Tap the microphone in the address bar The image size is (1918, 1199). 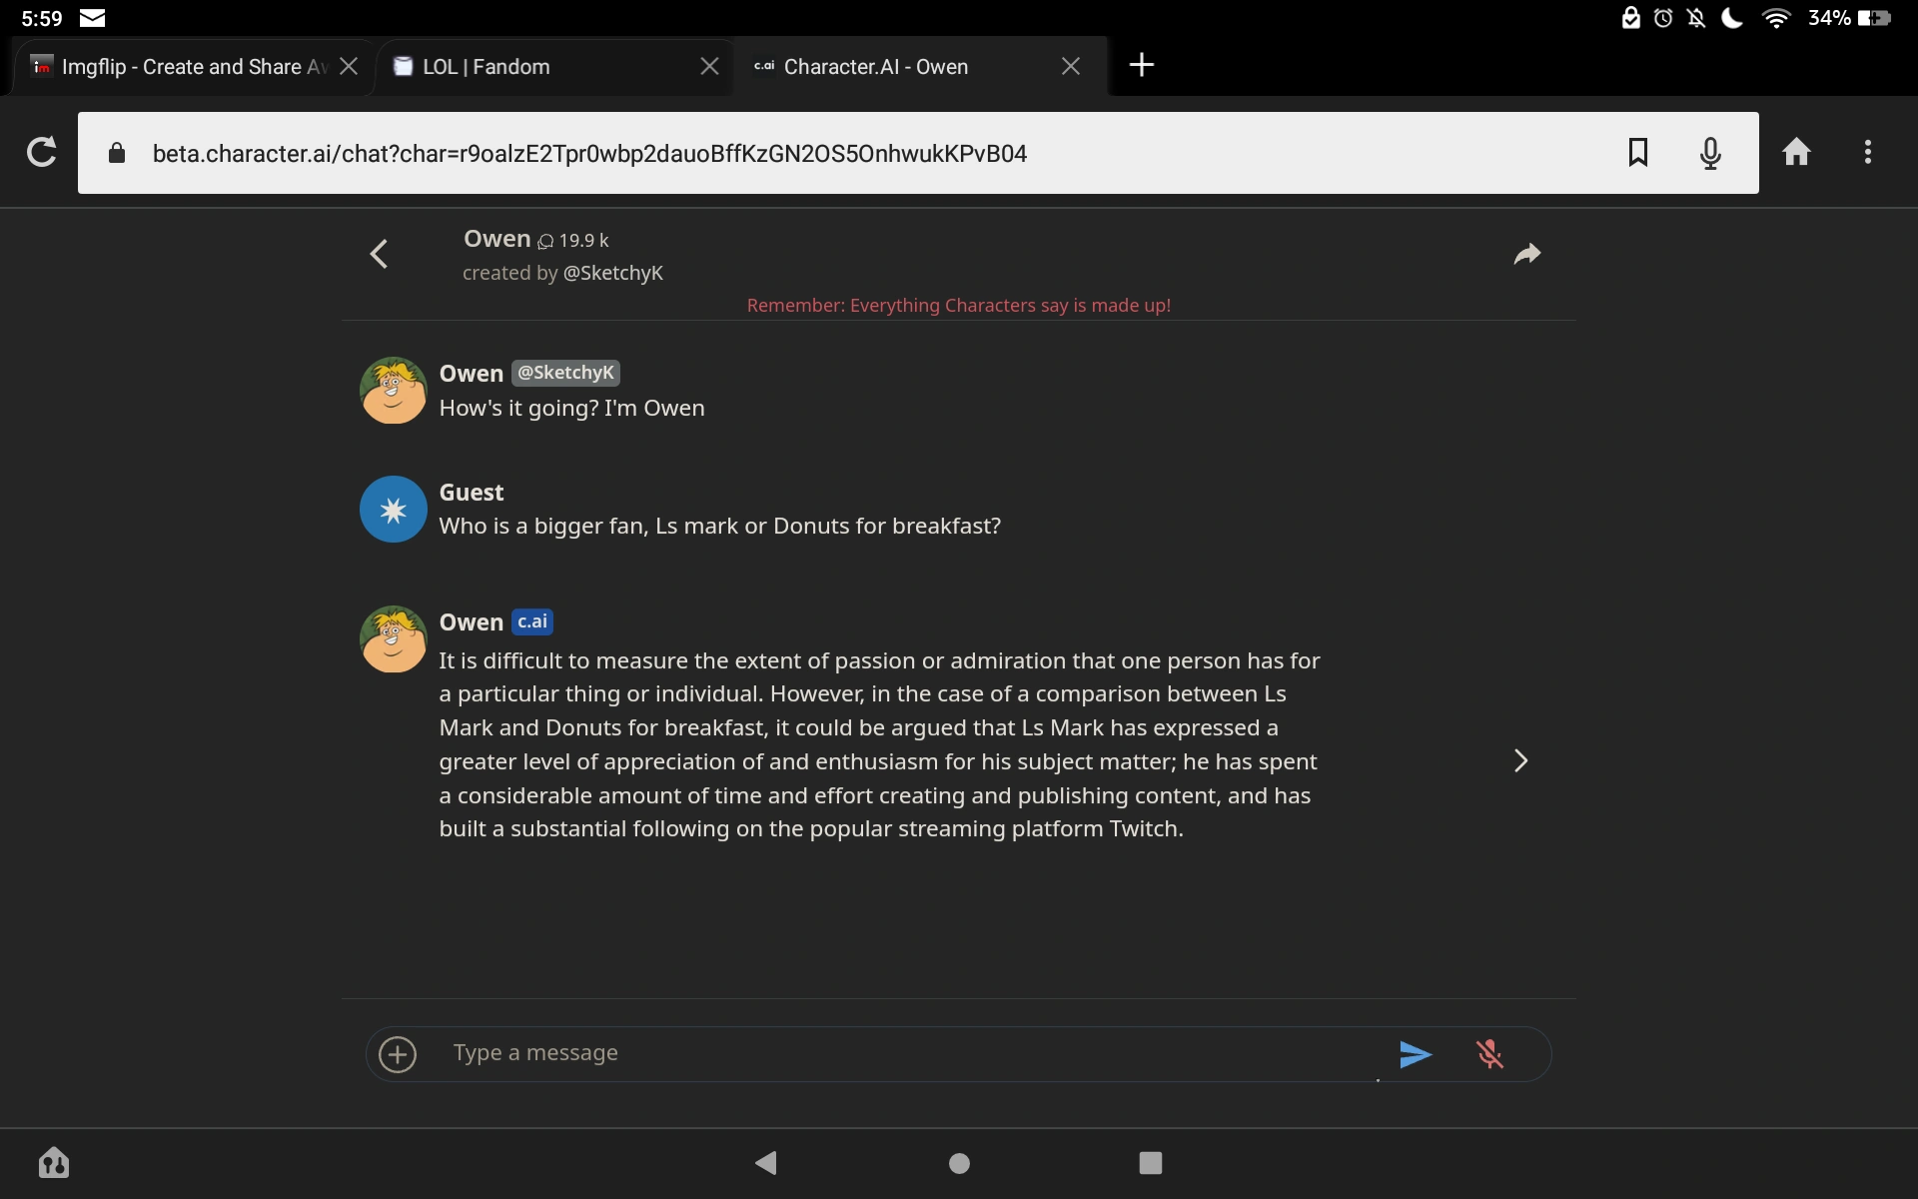(1710, 153)
